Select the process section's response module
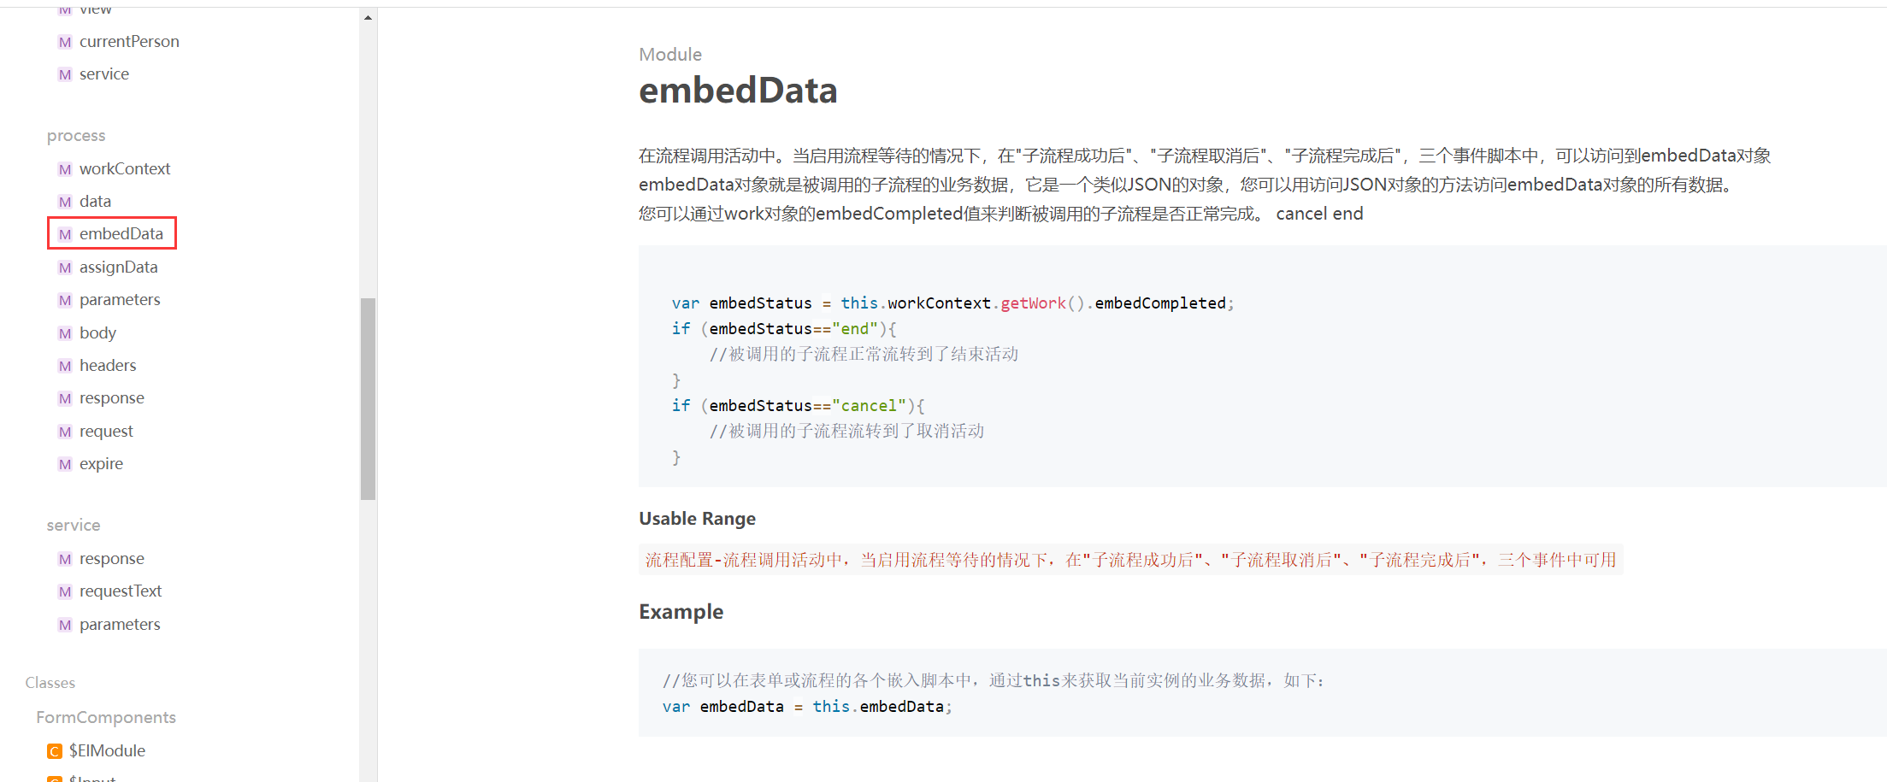This screenshot has height=782, width=1887. [111, 398]
